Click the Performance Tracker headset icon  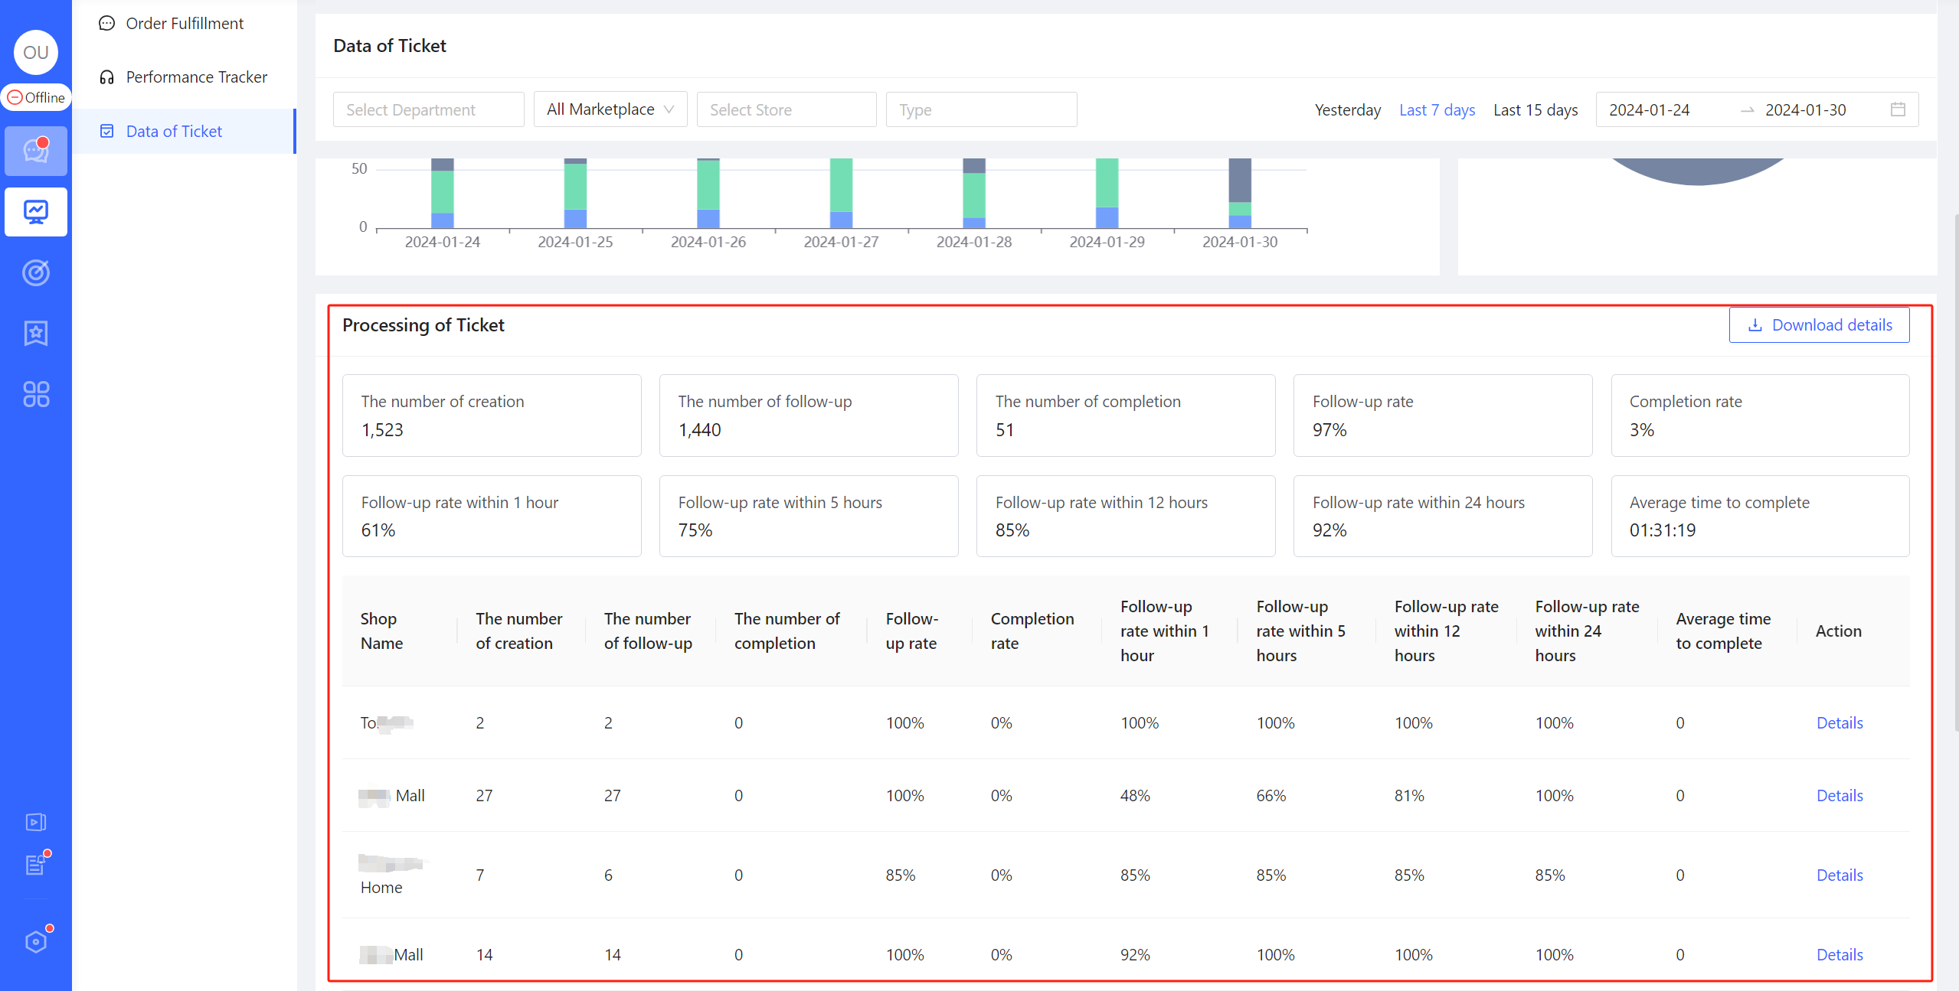[107, 77]
